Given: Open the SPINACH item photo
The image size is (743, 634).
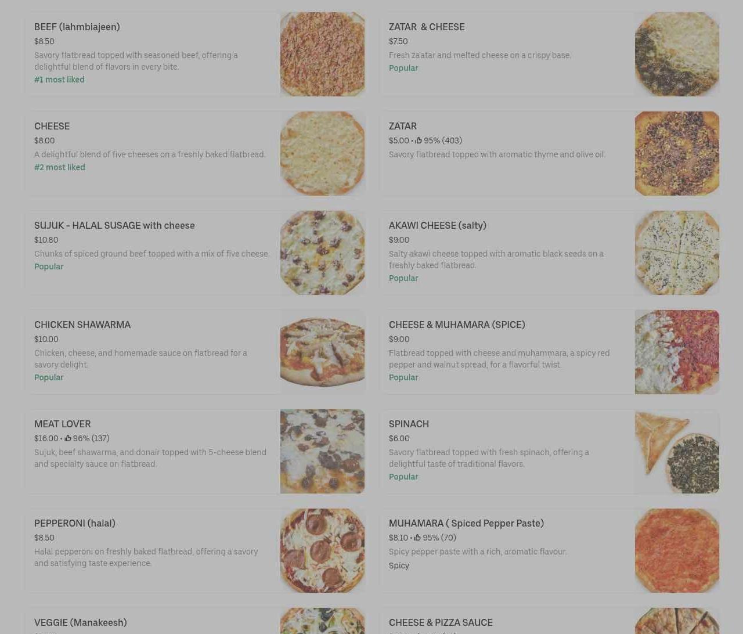Looking at the screenshot, I should [x=677, y=451].
